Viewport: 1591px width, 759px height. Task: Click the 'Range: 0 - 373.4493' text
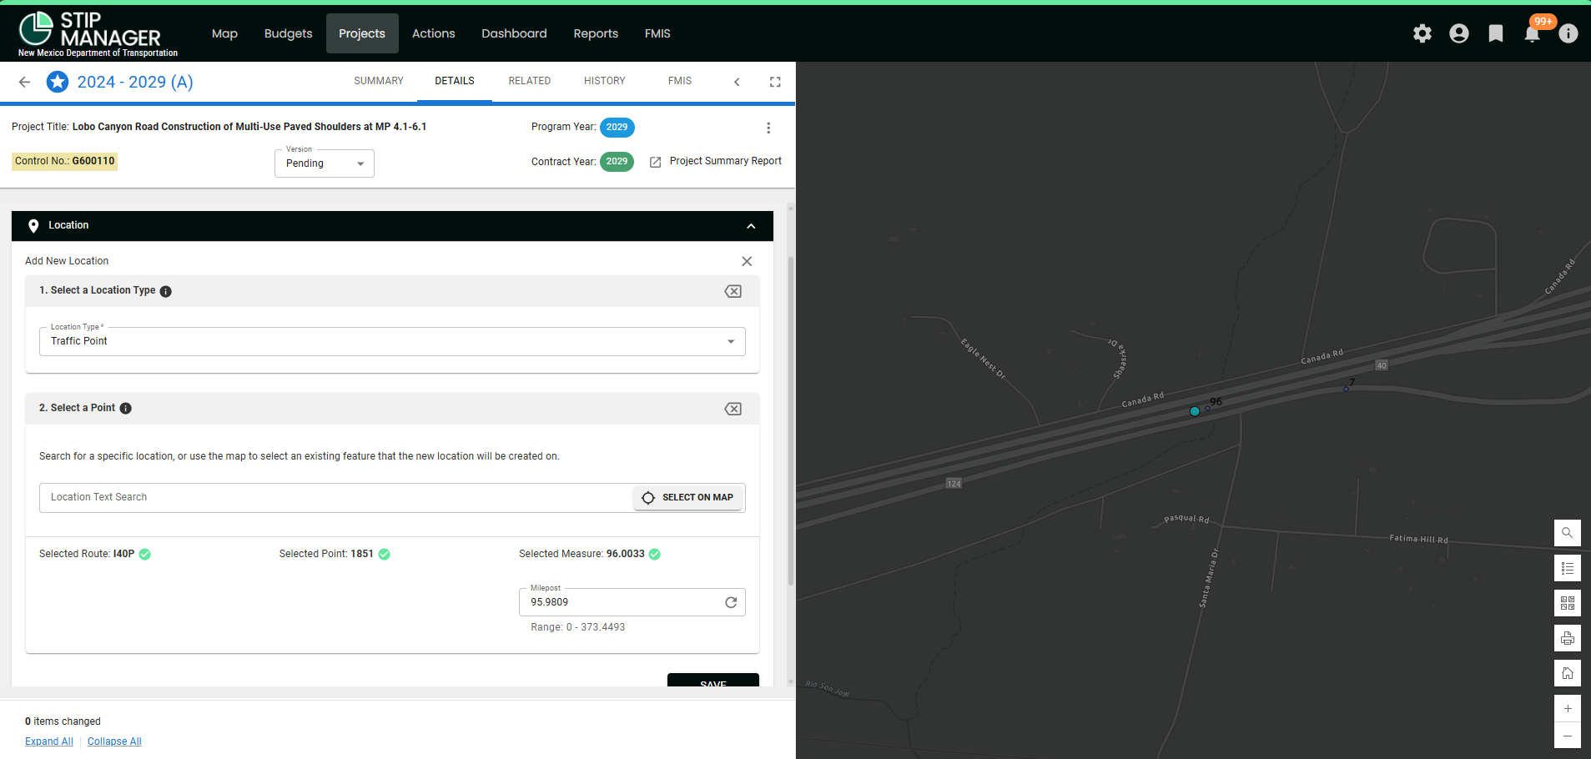[578, 627]
